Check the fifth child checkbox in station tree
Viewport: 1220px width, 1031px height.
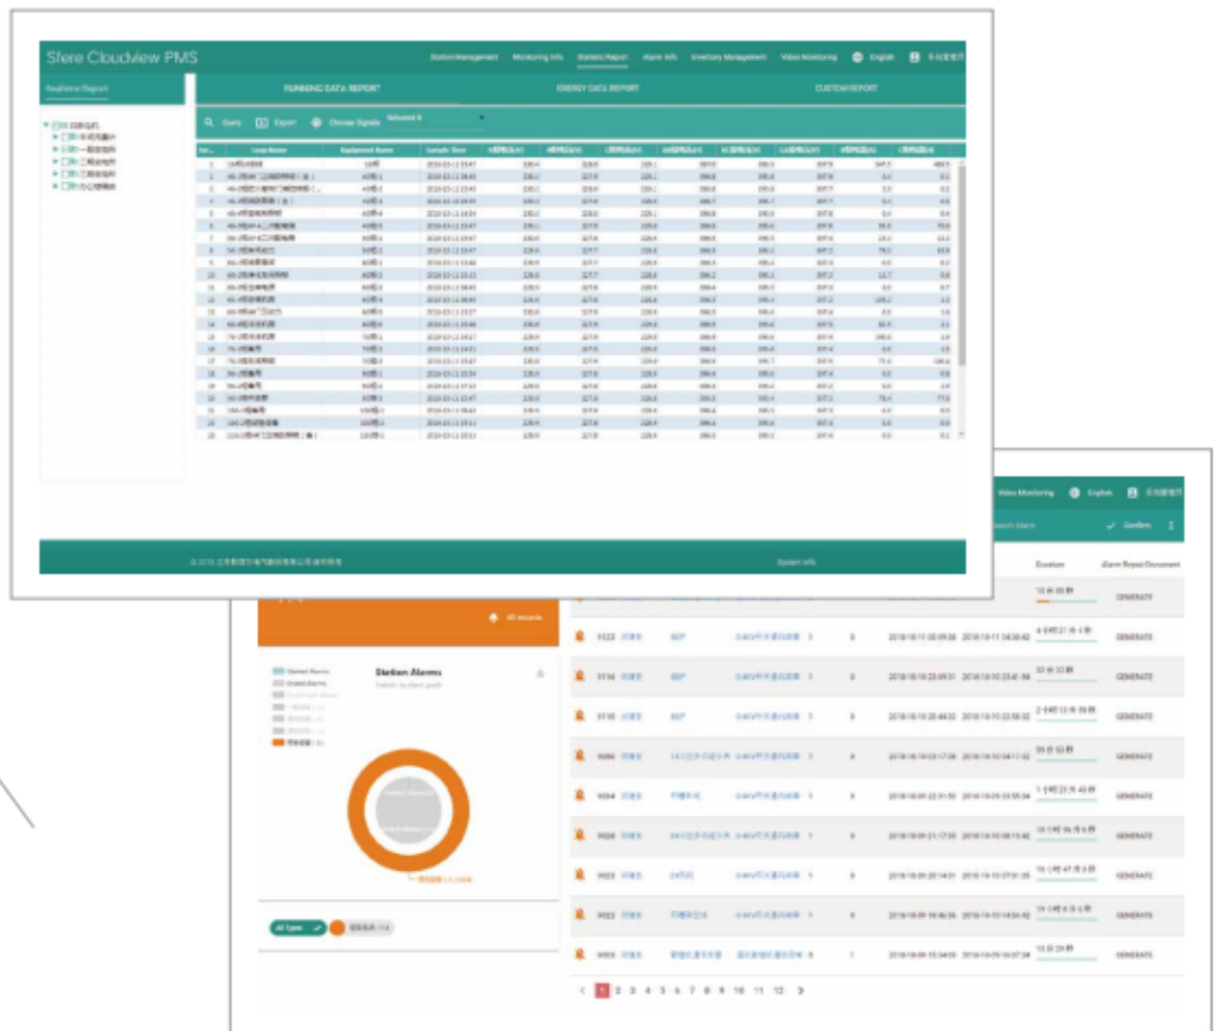(x=67, y=186)
